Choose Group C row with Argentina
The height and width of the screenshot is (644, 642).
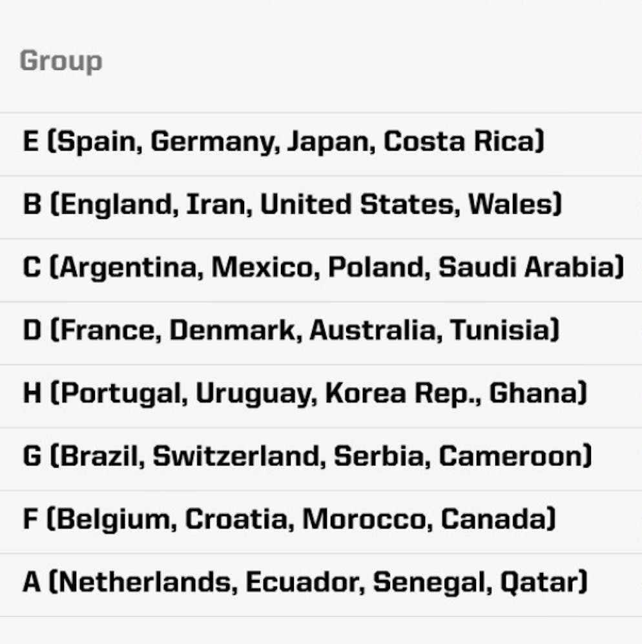pyautogui.click(x=321, y=270)
